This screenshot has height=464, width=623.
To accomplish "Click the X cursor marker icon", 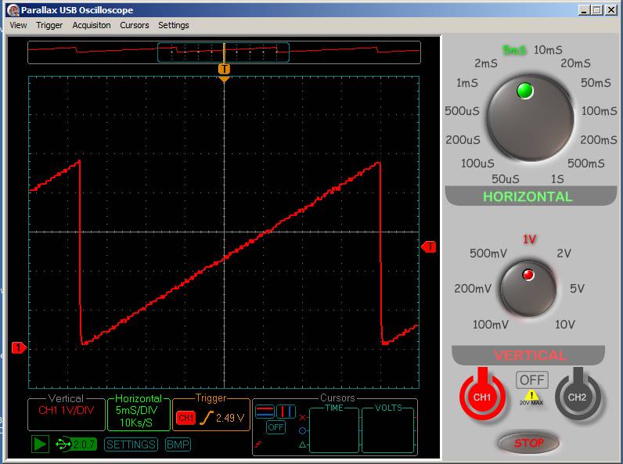I will (302, 418).
